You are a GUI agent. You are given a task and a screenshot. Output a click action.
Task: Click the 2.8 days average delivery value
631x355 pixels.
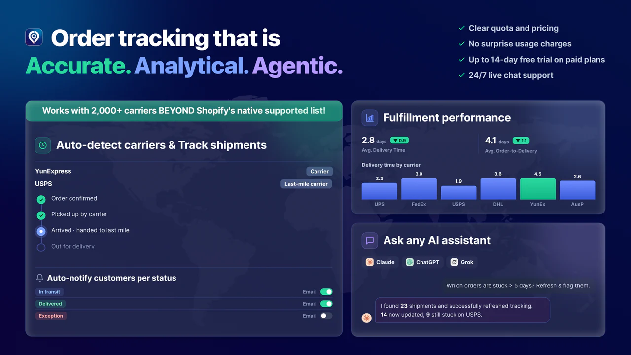pos(374,141)
